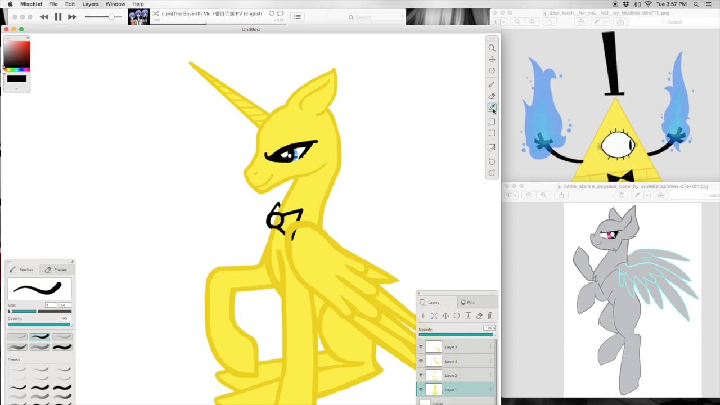Viewport: 720px width, 405px height.
Task: Click the circle rotate icon in Layers panel
Action: 457,316
